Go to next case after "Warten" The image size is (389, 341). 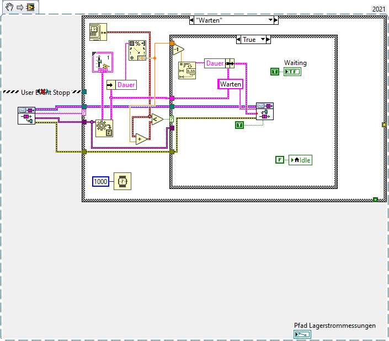[x=276, y=20]
